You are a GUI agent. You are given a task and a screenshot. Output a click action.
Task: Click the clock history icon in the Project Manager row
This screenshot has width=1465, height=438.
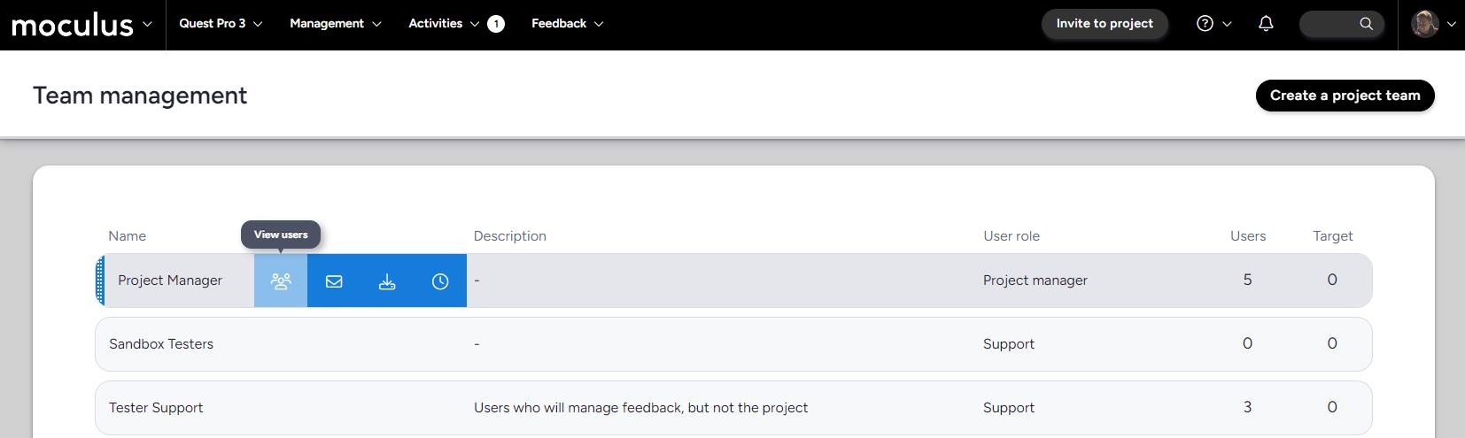tap(440, 281)
